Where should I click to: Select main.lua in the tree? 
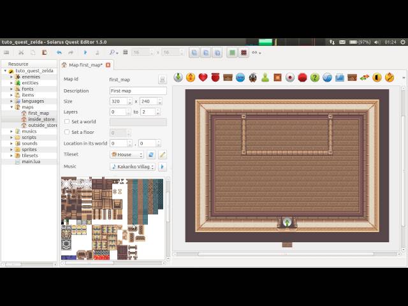31,161
